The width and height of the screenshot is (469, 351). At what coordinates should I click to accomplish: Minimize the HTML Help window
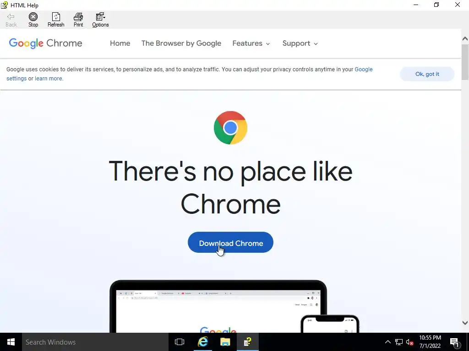pyautogui.click(x=416, y=5)
